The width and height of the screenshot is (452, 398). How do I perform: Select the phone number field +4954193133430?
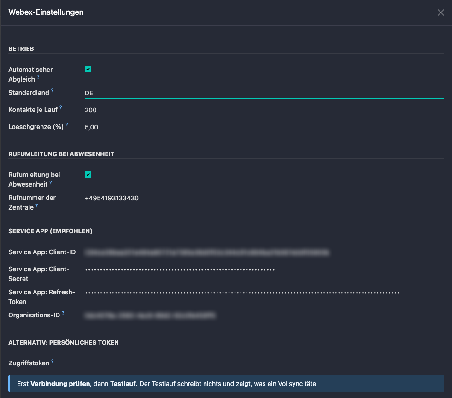pyautogui.click(x=264, y=198)
